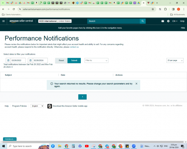
Task: Hide the favorites bar
Action: click(183, 28)
